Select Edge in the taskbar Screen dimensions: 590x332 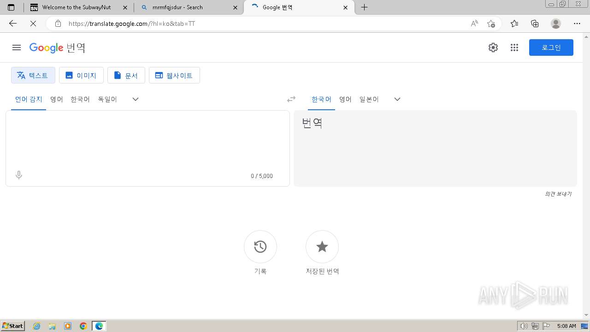99,326
